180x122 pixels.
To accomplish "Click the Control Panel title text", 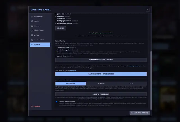I will pos(40,10).
